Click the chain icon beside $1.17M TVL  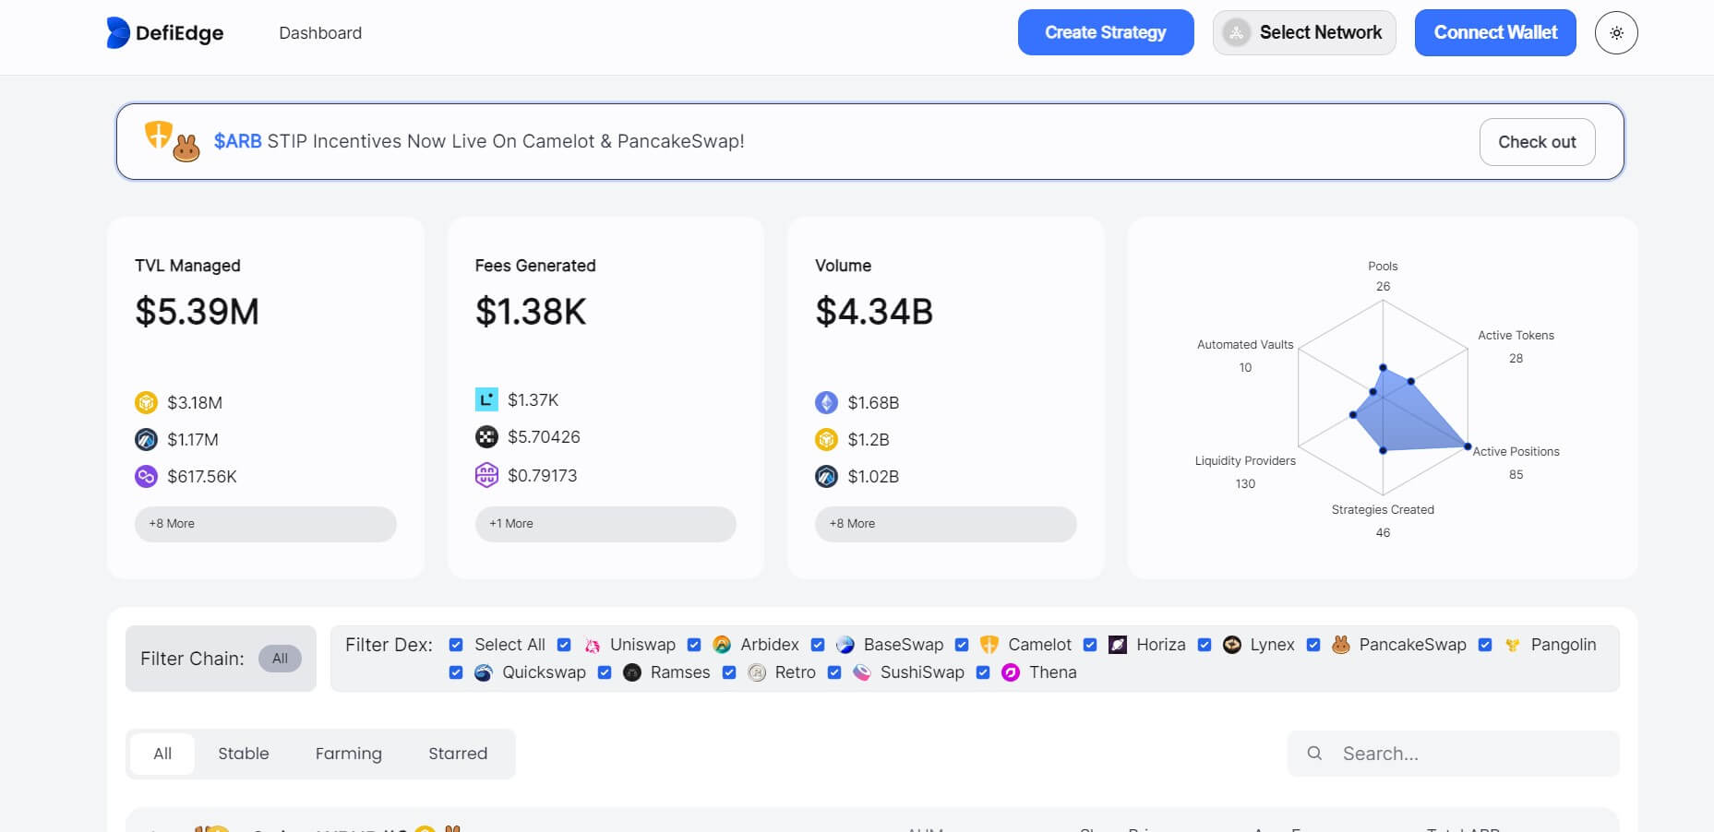[x=146, y=439]
